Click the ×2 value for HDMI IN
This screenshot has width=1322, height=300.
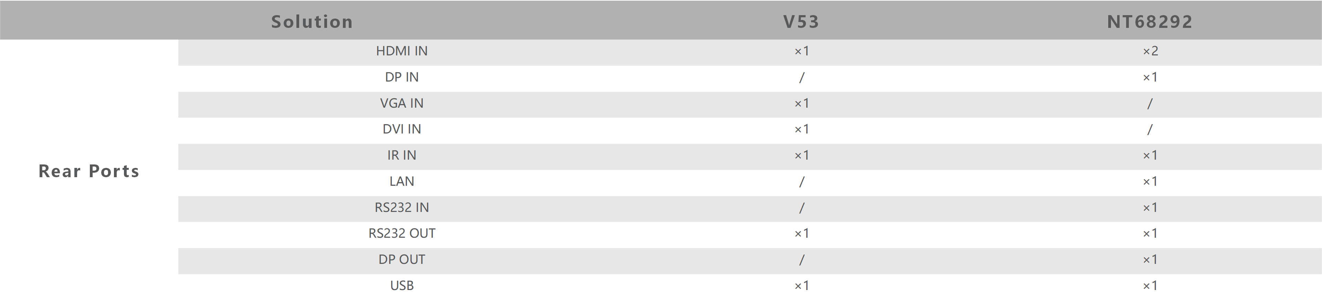1150,51
